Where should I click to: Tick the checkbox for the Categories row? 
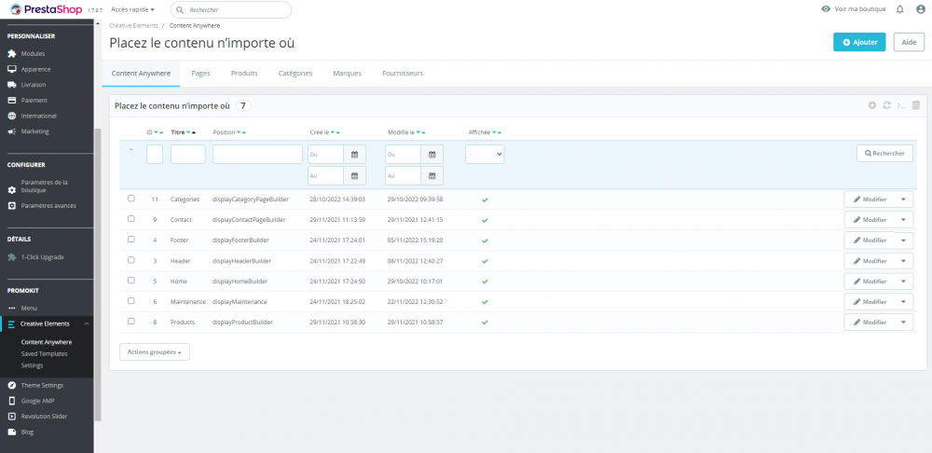point(131,199)
